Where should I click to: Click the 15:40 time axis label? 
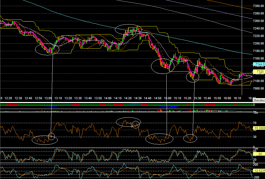207,98
